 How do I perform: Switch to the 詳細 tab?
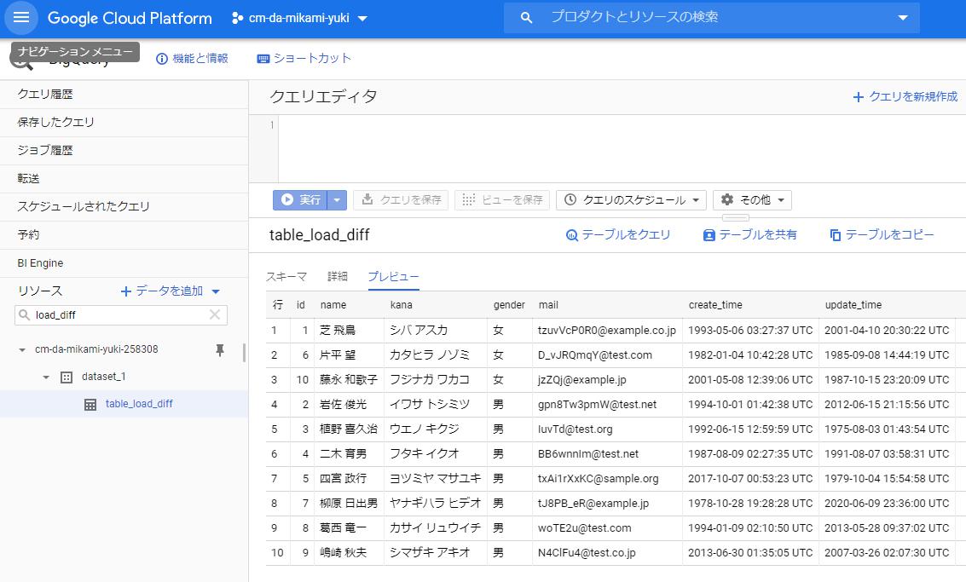[x=338, y=276]
